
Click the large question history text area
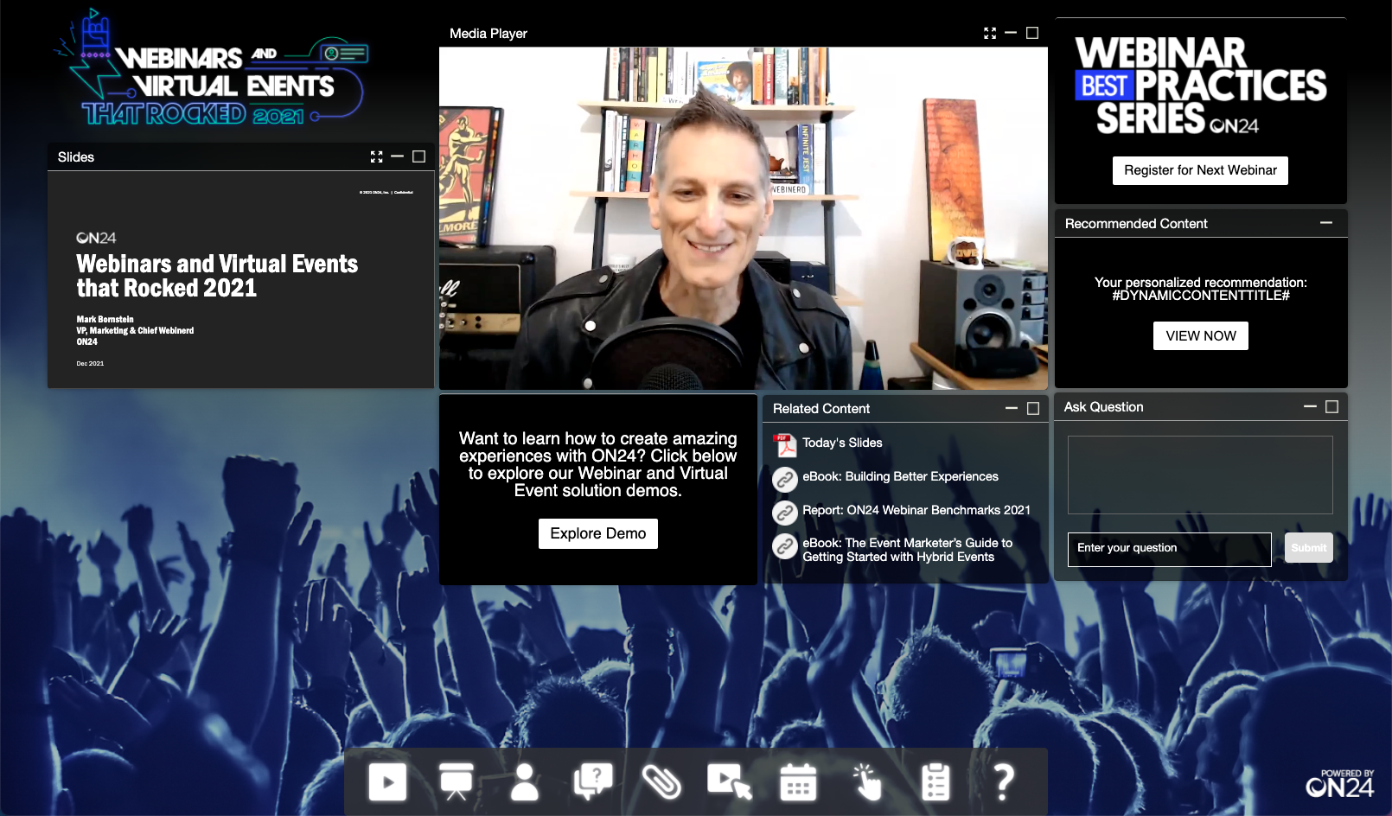click(x=1200, y=475)
